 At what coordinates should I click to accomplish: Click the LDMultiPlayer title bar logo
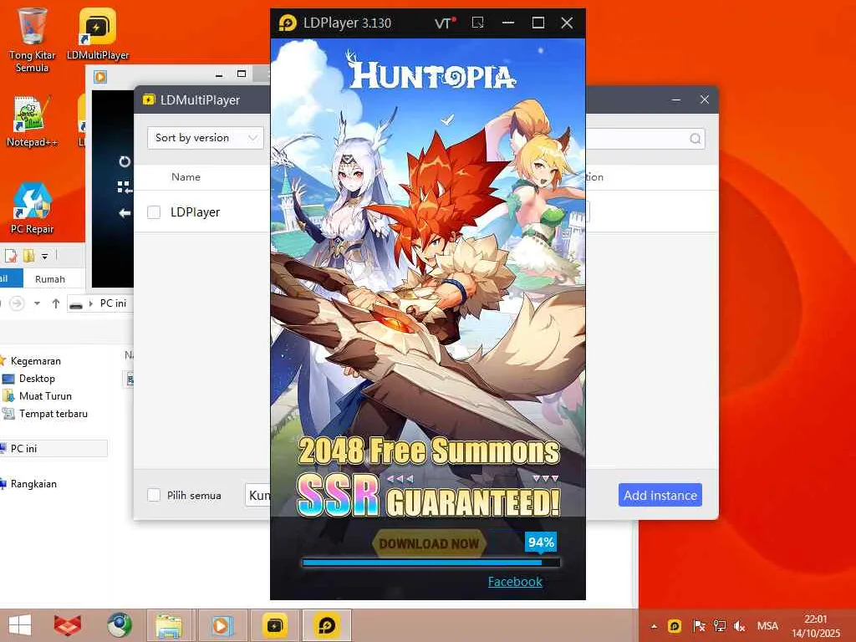[149, 99]
